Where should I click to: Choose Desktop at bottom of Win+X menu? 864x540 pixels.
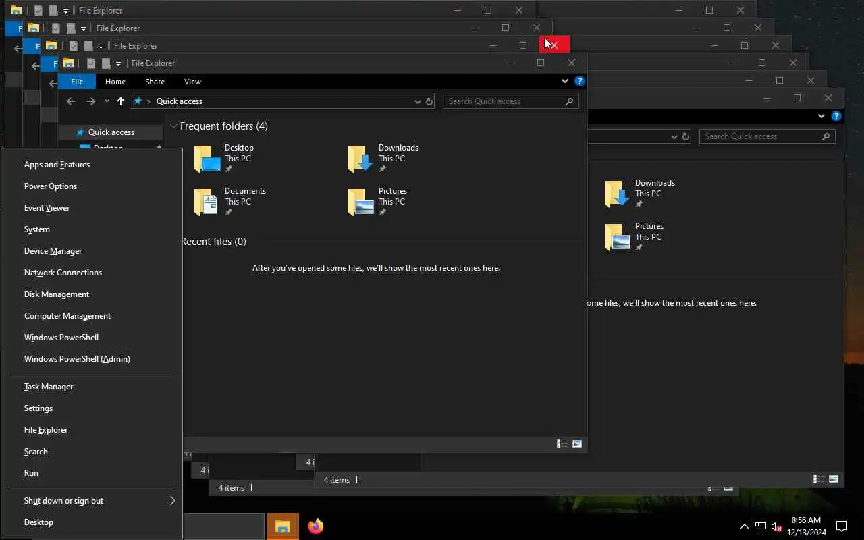(x=92, y=522)
